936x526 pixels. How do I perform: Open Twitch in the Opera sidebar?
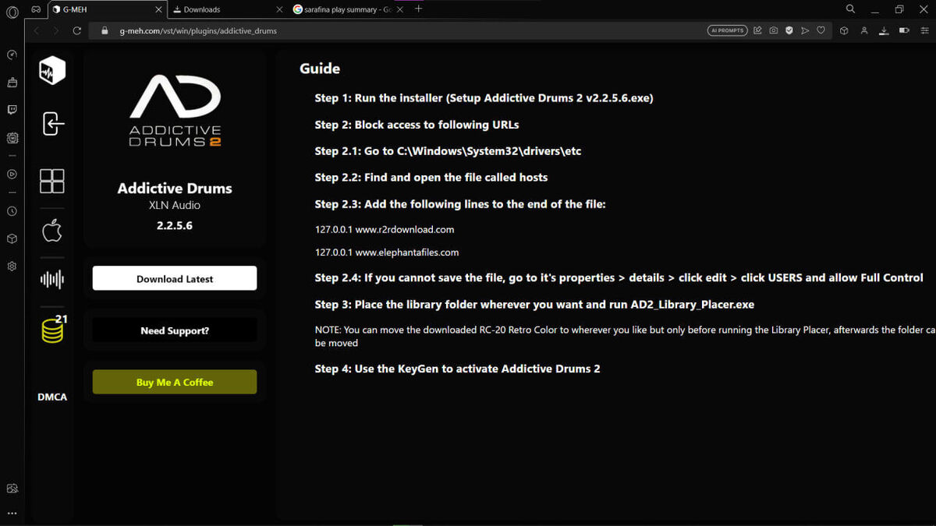point(12,110)
